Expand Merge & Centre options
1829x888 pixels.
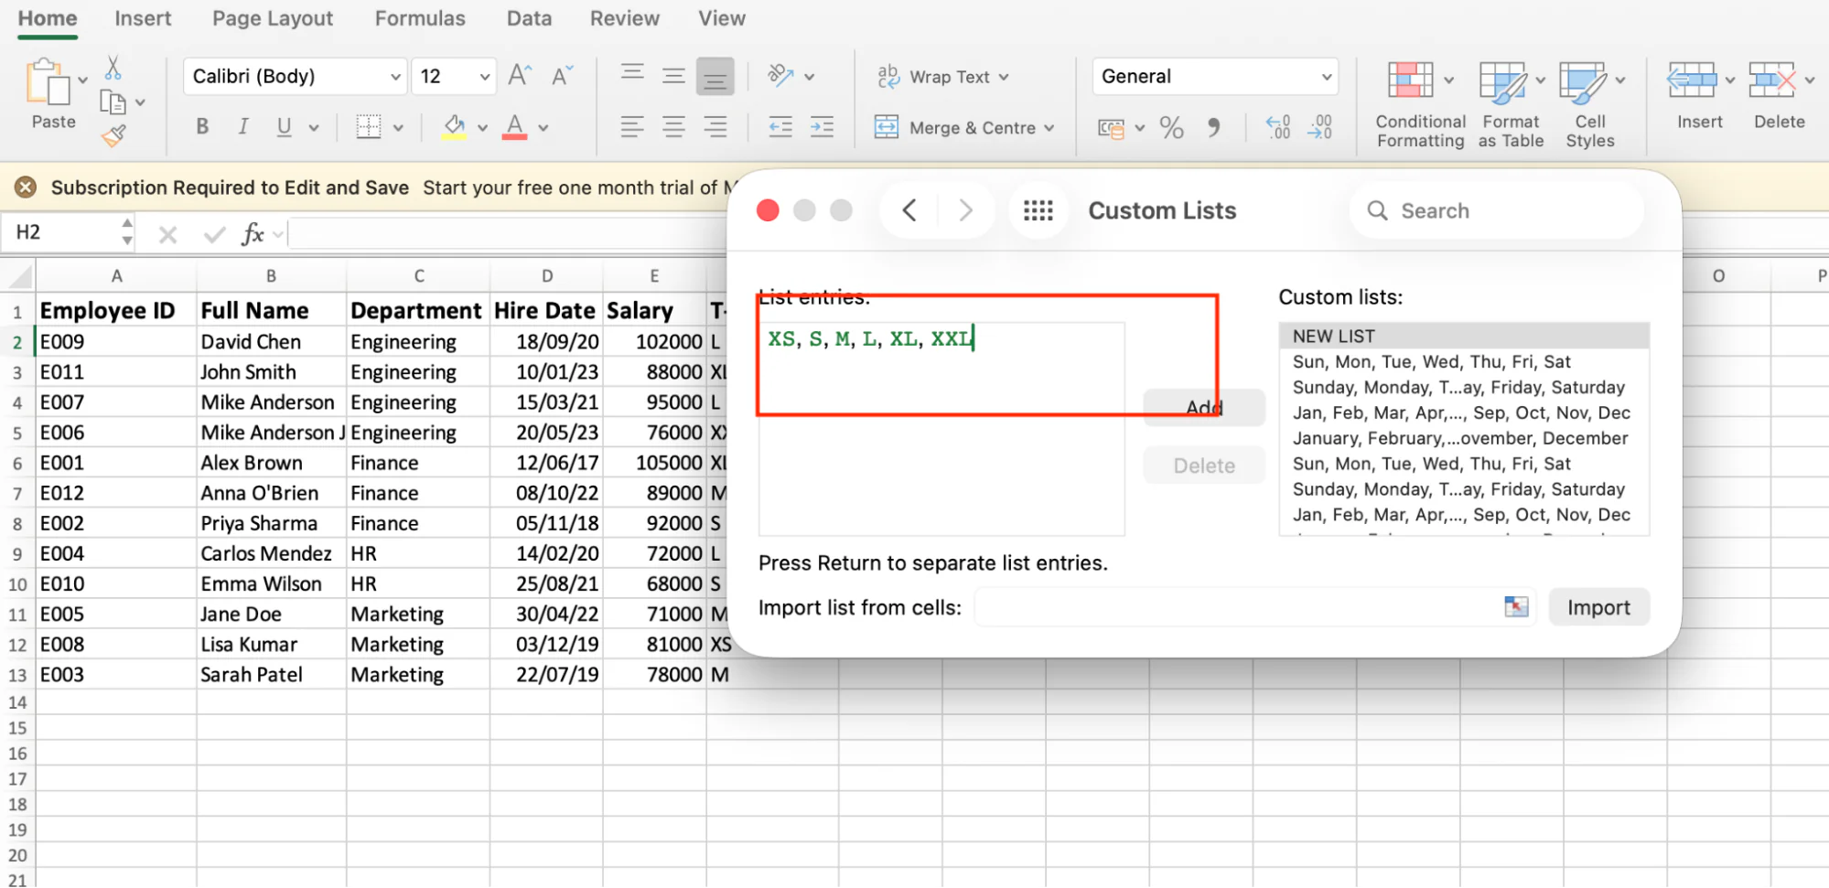(x=1049, y=128)
